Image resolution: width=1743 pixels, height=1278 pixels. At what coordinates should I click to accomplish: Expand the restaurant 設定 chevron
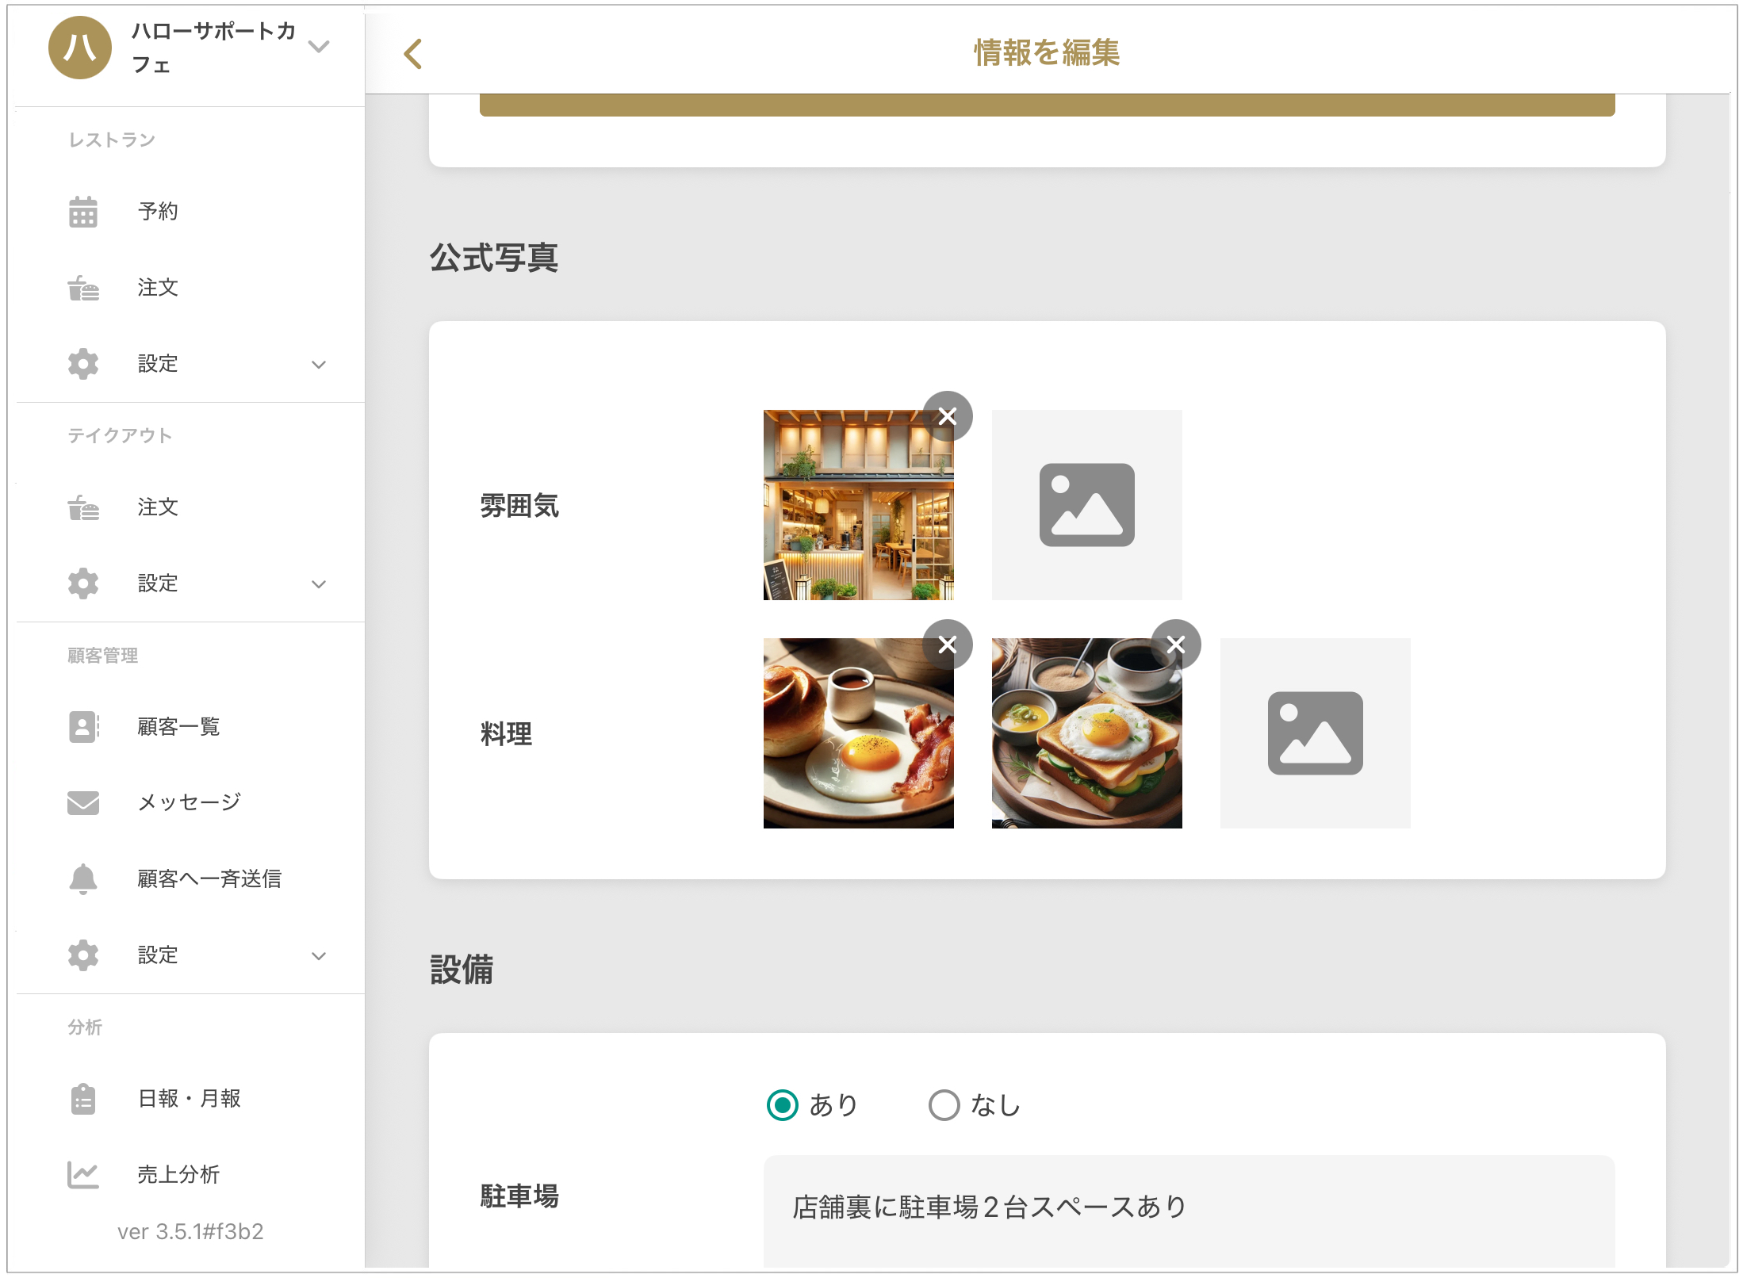[x=319, y=365]
